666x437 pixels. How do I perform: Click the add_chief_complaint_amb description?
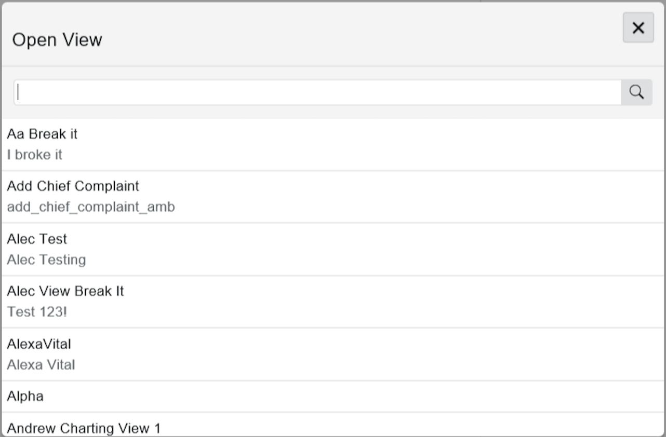coord(91,207)
